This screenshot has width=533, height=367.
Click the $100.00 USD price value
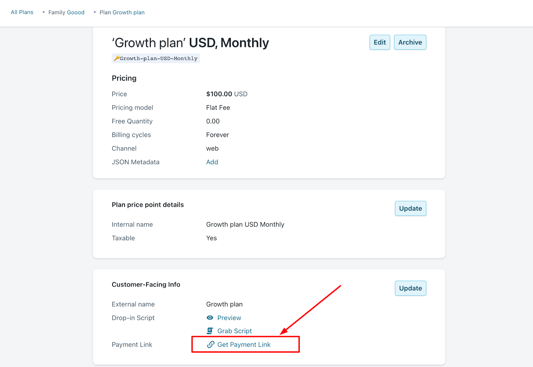[227, 94]
